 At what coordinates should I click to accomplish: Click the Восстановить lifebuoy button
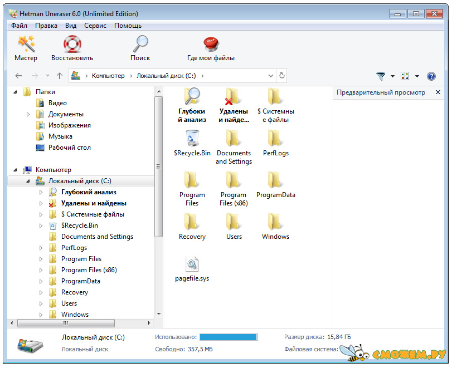[x=72, y=48]
